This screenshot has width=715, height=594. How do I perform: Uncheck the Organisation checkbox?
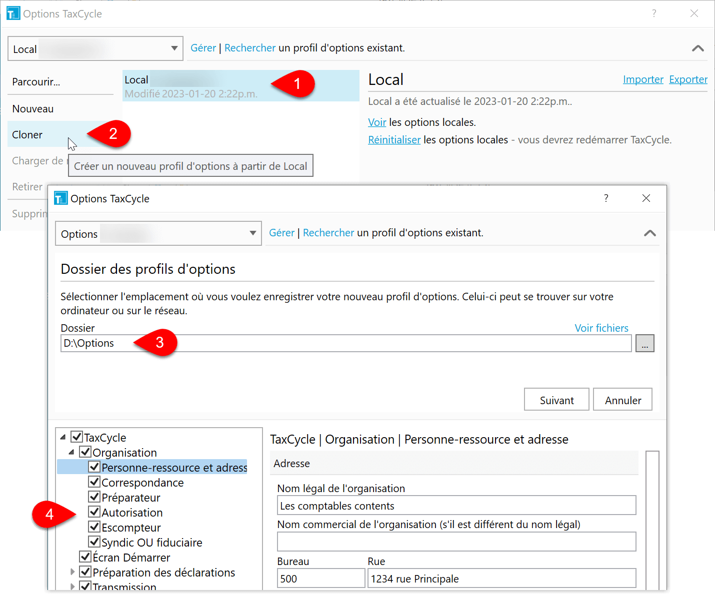pos(85,452)
